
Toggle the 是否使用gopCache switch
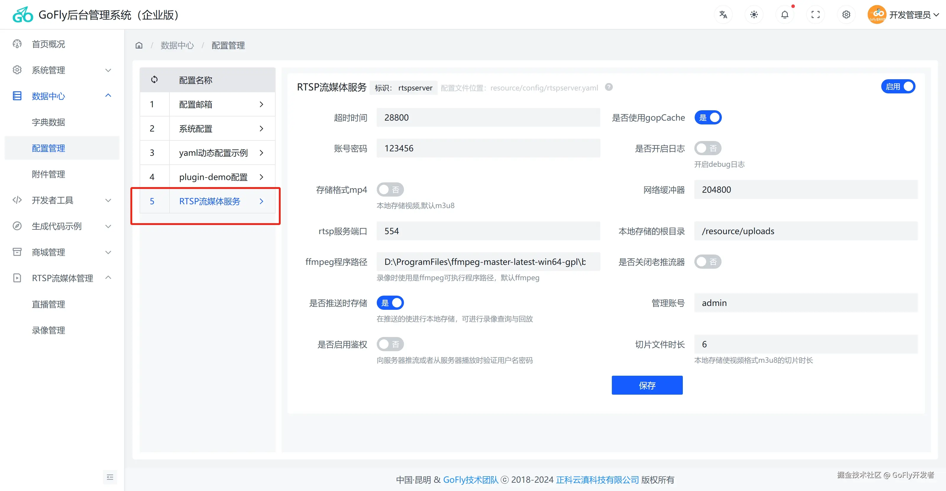(708, 117)
